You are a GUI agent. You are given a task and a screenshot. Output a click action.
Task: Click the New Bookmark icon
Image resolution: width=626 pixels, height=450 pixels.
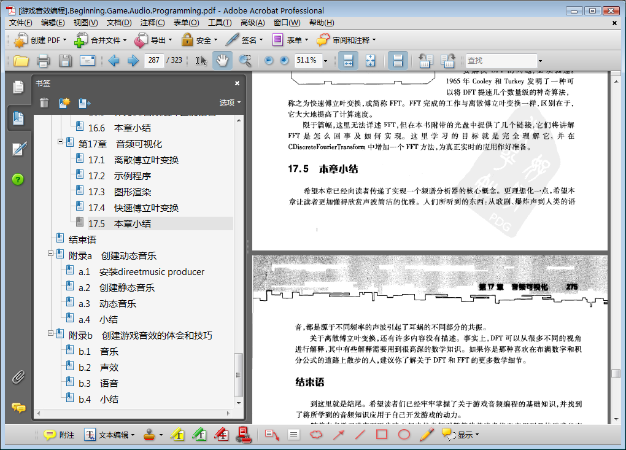tap(64, 103)
